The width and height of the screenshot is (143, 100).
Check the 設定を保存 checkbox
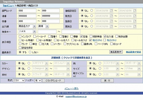tap(20, 48)
